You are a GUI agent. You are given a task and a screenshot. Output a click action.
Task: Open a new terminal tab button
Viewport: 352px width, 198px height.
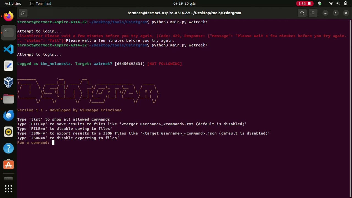pyautogui.click(x=23, y=13)
